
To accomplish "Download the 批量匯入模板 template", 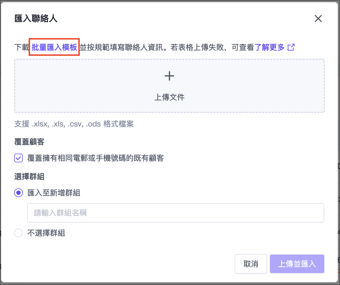I will [54, 47].
